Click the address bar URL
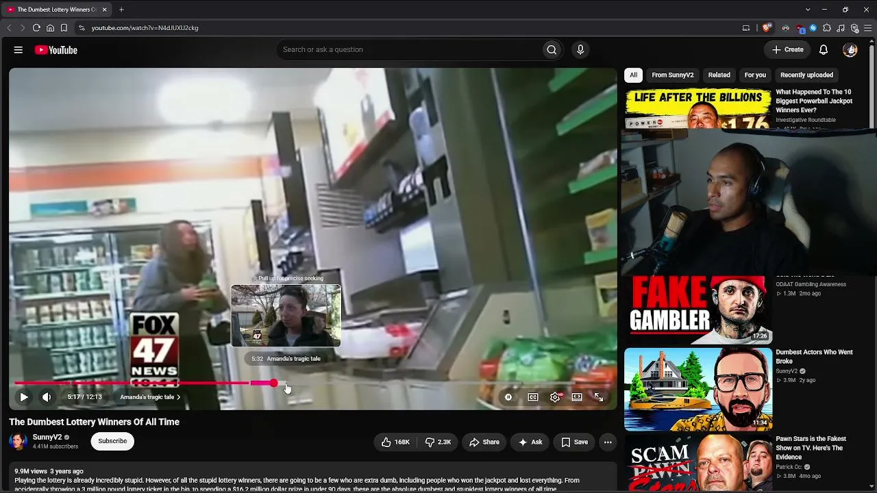Image resolution: width=877 pixels, height=493 pixels. 145,28
